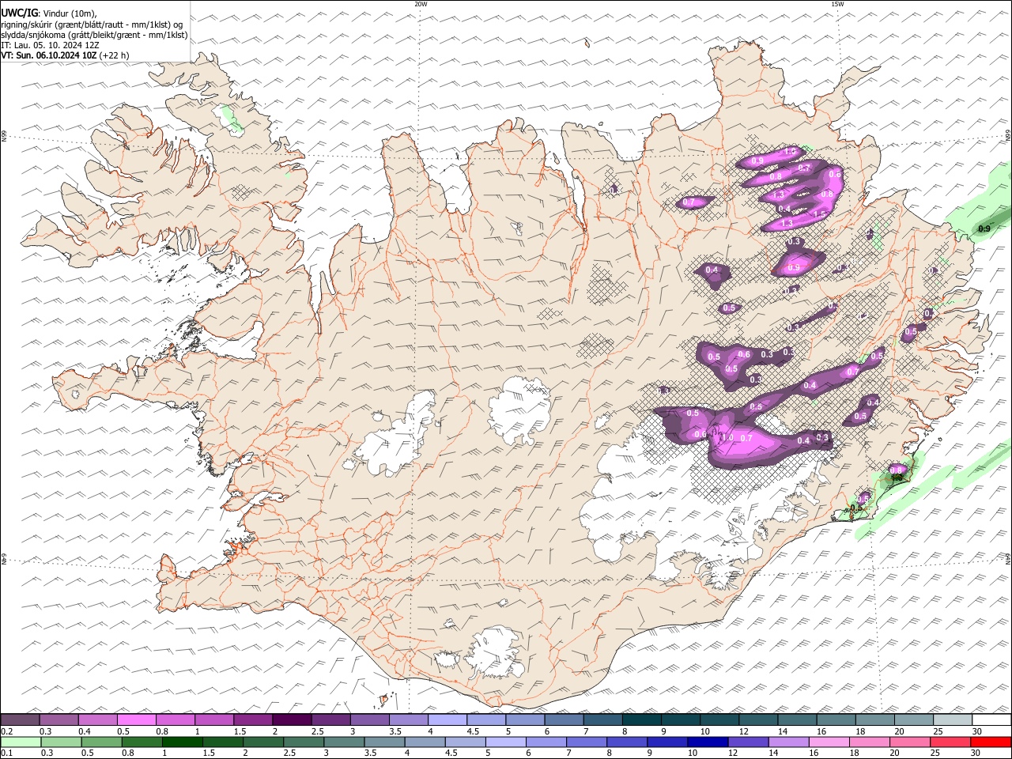Select the 0.3 swatch in upper purple legend row
This screenshot has height=759, width=1012.
(x=59, y=719)
